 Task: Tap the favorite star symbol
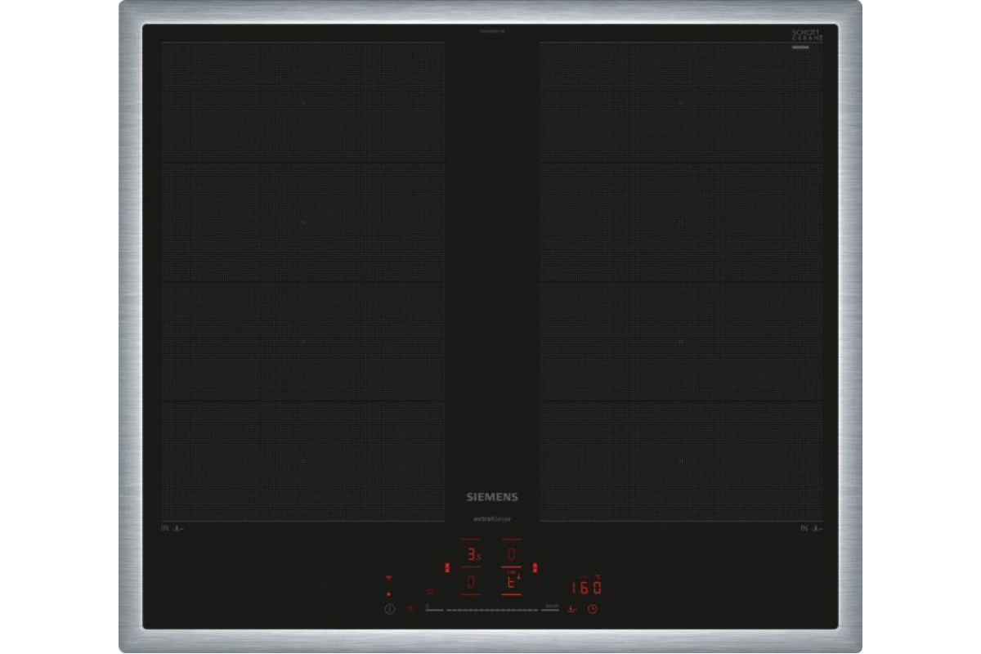430,591
